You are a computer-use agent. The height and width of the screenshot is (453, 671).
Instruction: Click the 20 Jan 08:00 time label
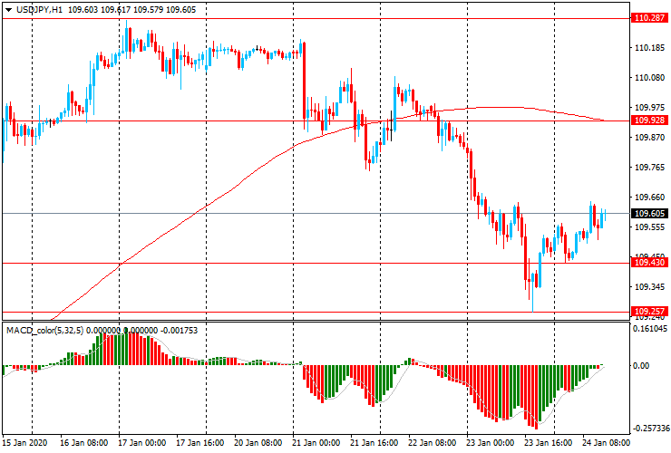click(x=258, y=443)
